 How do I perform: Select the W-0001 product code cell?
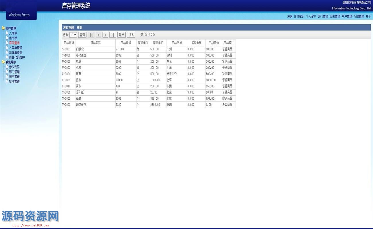(x=69, y=62)
